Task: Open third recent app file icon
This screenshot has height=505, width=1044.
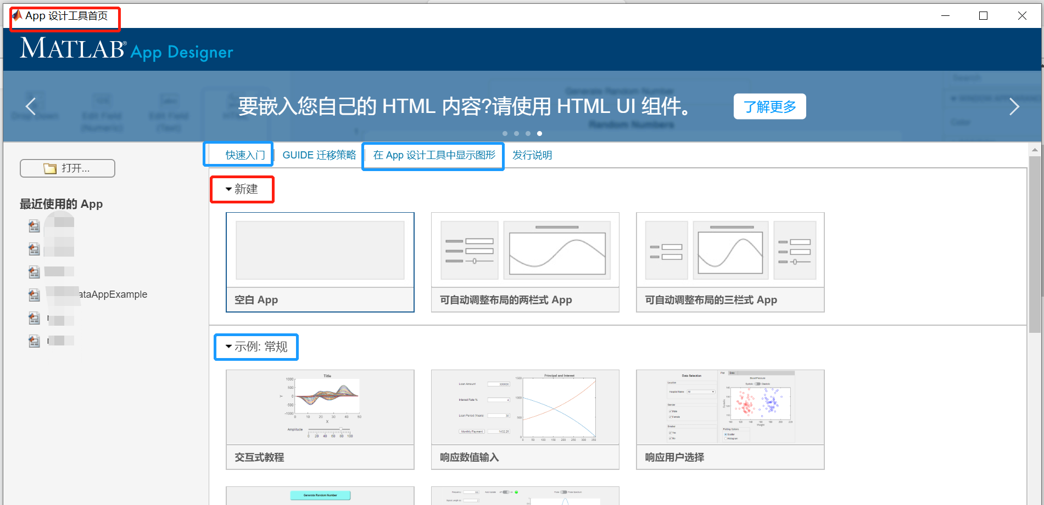Action: (34, 271)
